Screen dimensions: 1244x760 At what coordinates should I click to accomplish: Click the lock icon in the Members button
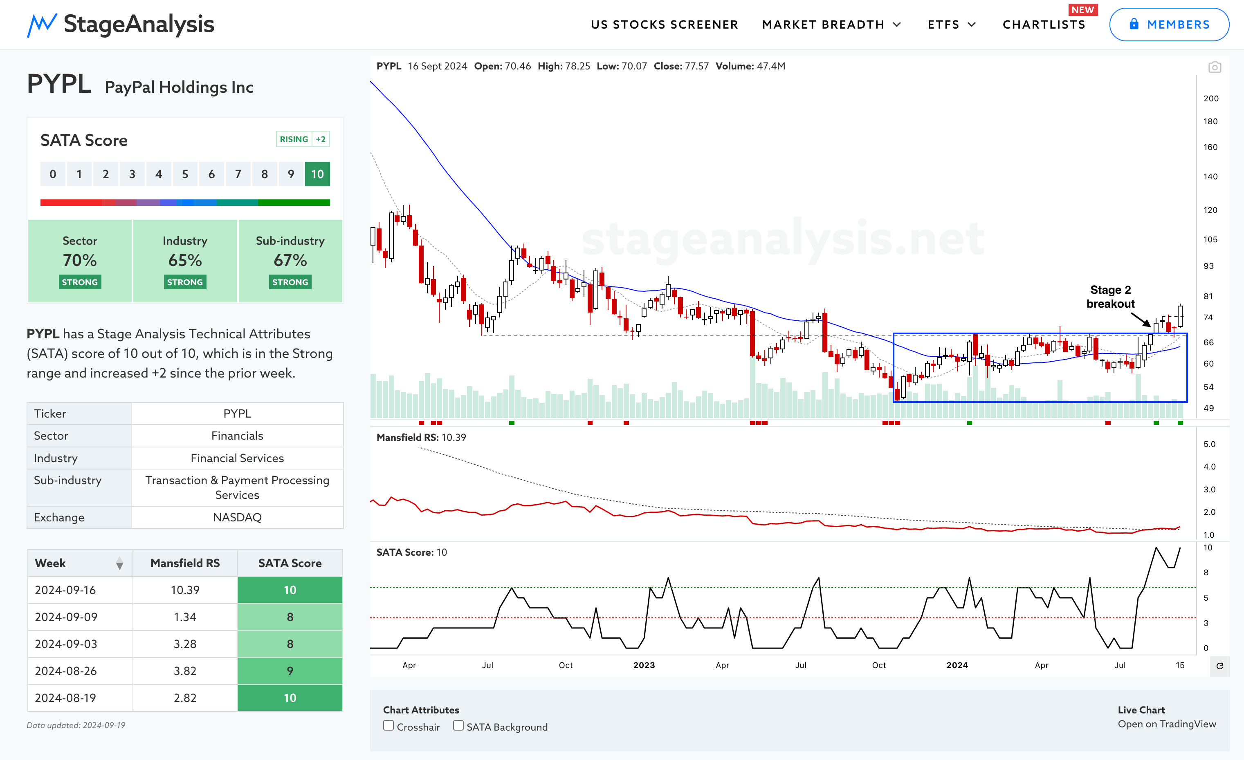(x=1134, y=24)
